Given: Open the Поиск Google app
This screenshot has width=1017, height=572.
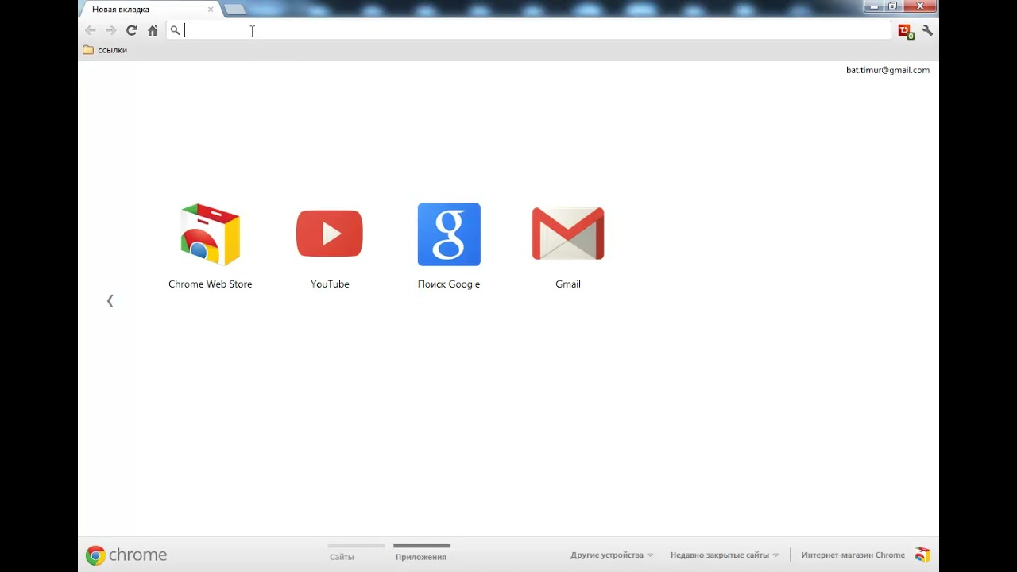Looking at the screenshot, I should click(449, 245).
